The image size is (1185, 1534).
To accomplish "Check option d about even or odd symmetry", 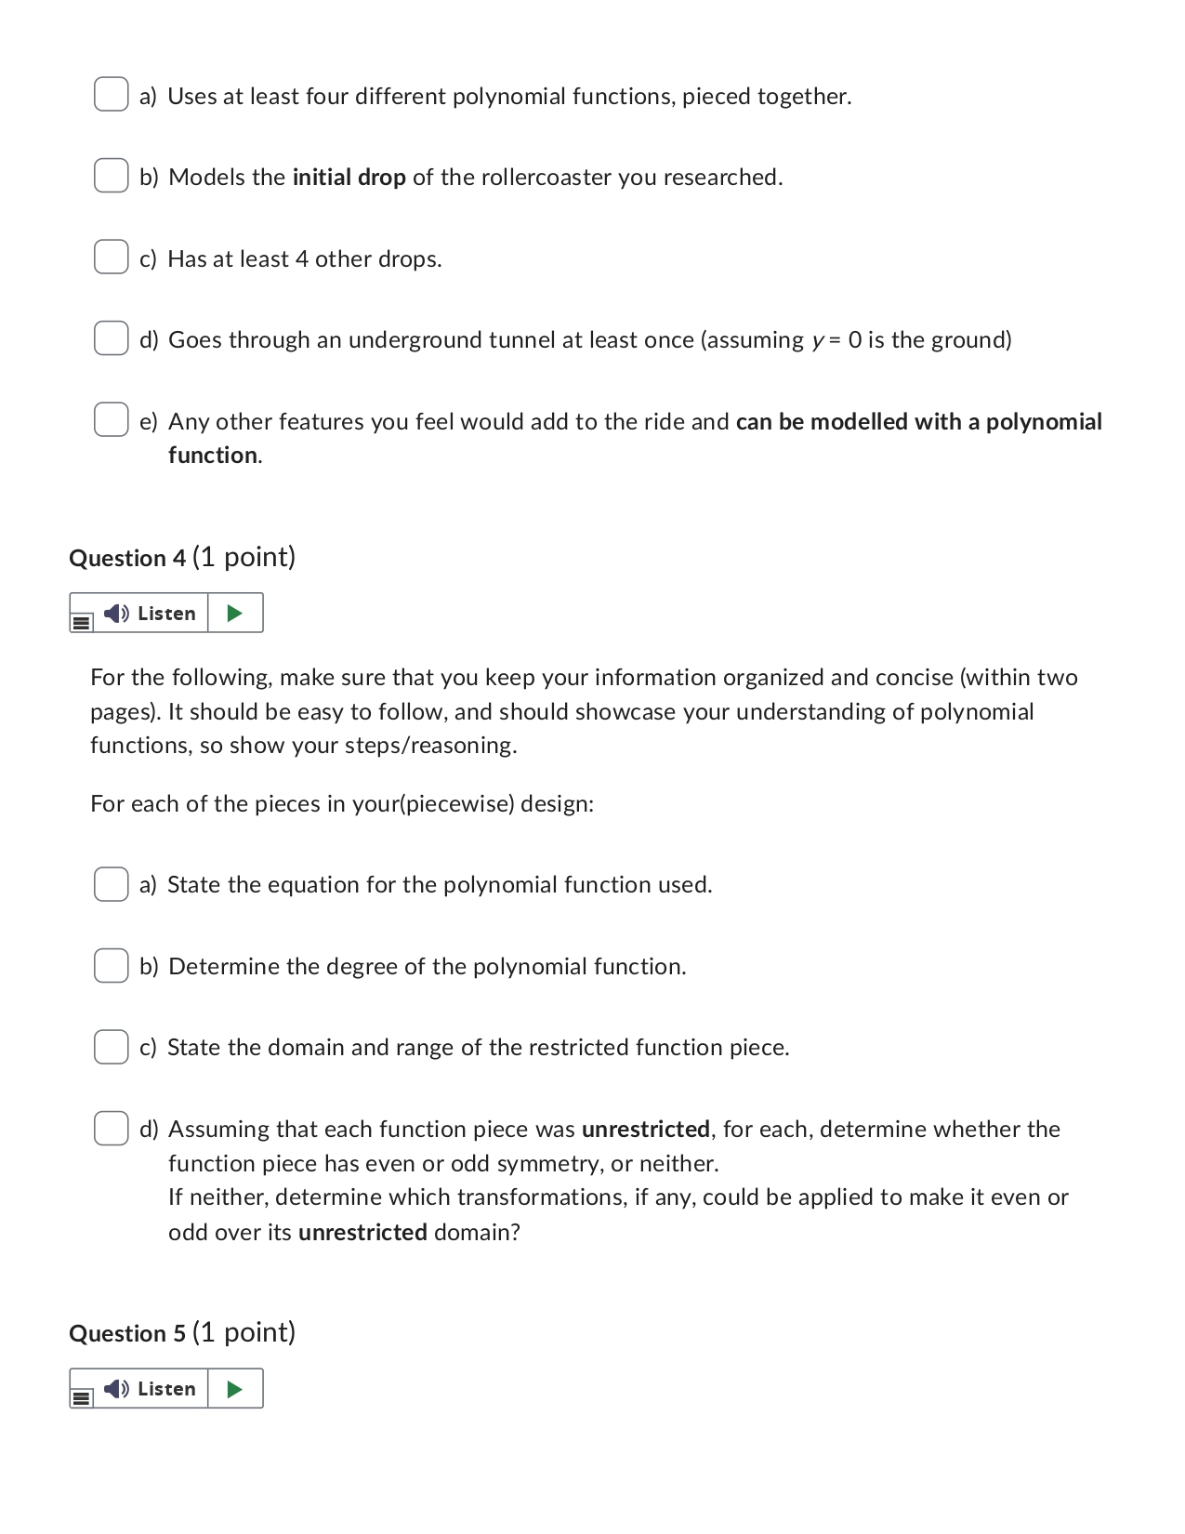I will [111, 1127].
